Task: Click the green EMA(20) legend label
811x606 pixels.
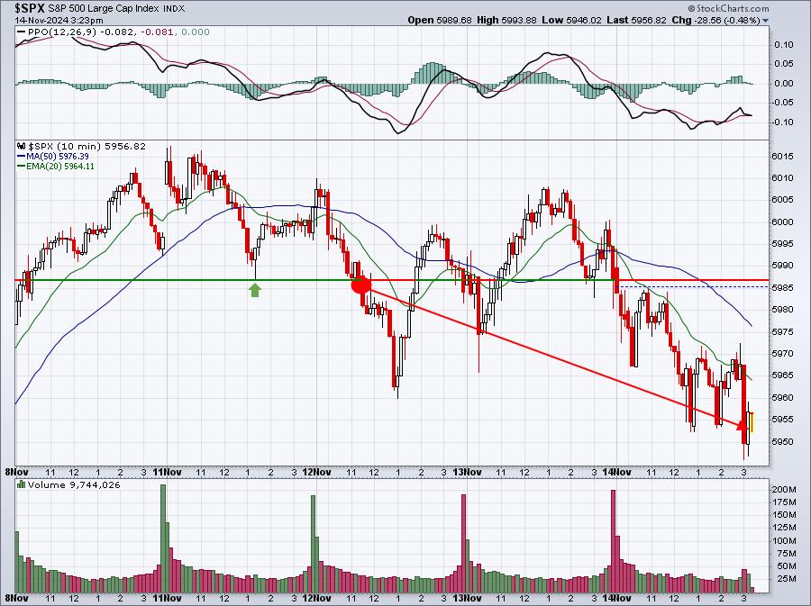Action: (x=56, y=167)
